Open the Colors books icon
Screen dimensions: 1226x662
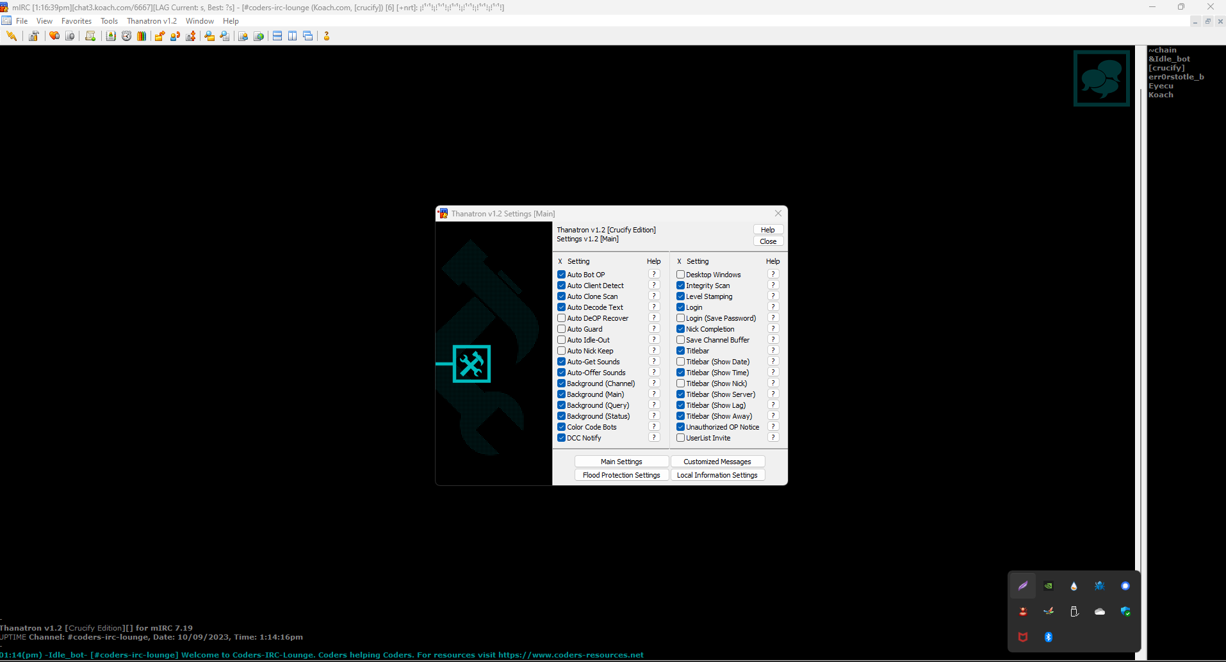tap(142, 36)
